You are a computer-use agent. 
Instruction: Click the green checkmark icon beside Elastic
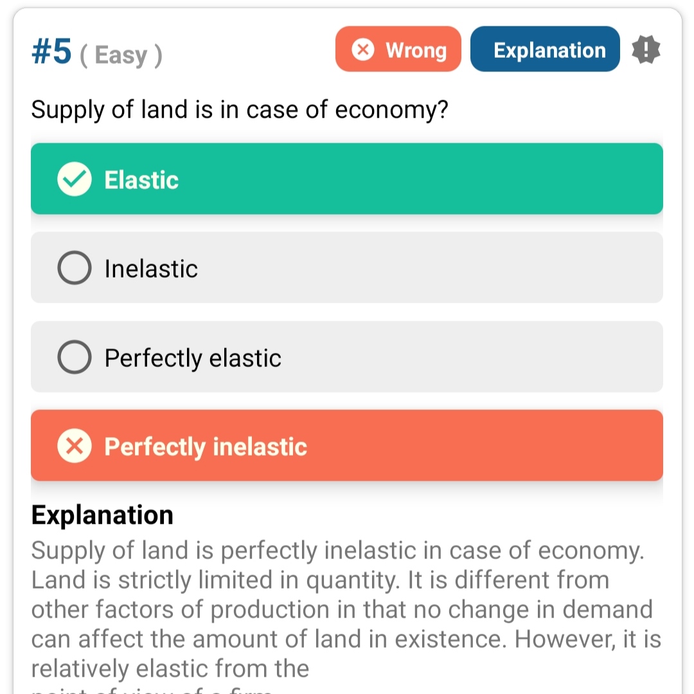click(75, 179)
